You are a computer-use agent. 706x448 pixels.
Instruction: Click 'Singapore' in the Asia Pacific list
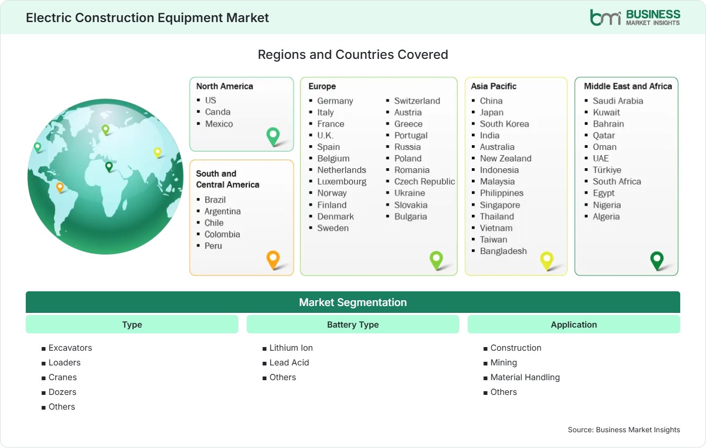click(x=500, y=205)
